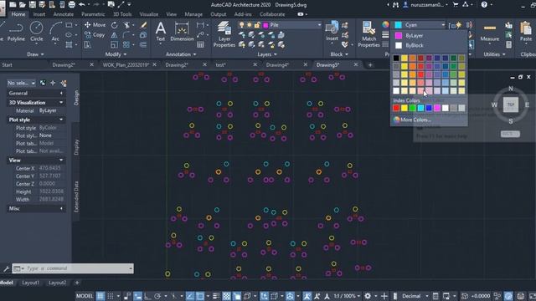Click the Copy tool in Modify
This screenshot has height=301, width=536.
pyautogui.click(x=95, y=35)
